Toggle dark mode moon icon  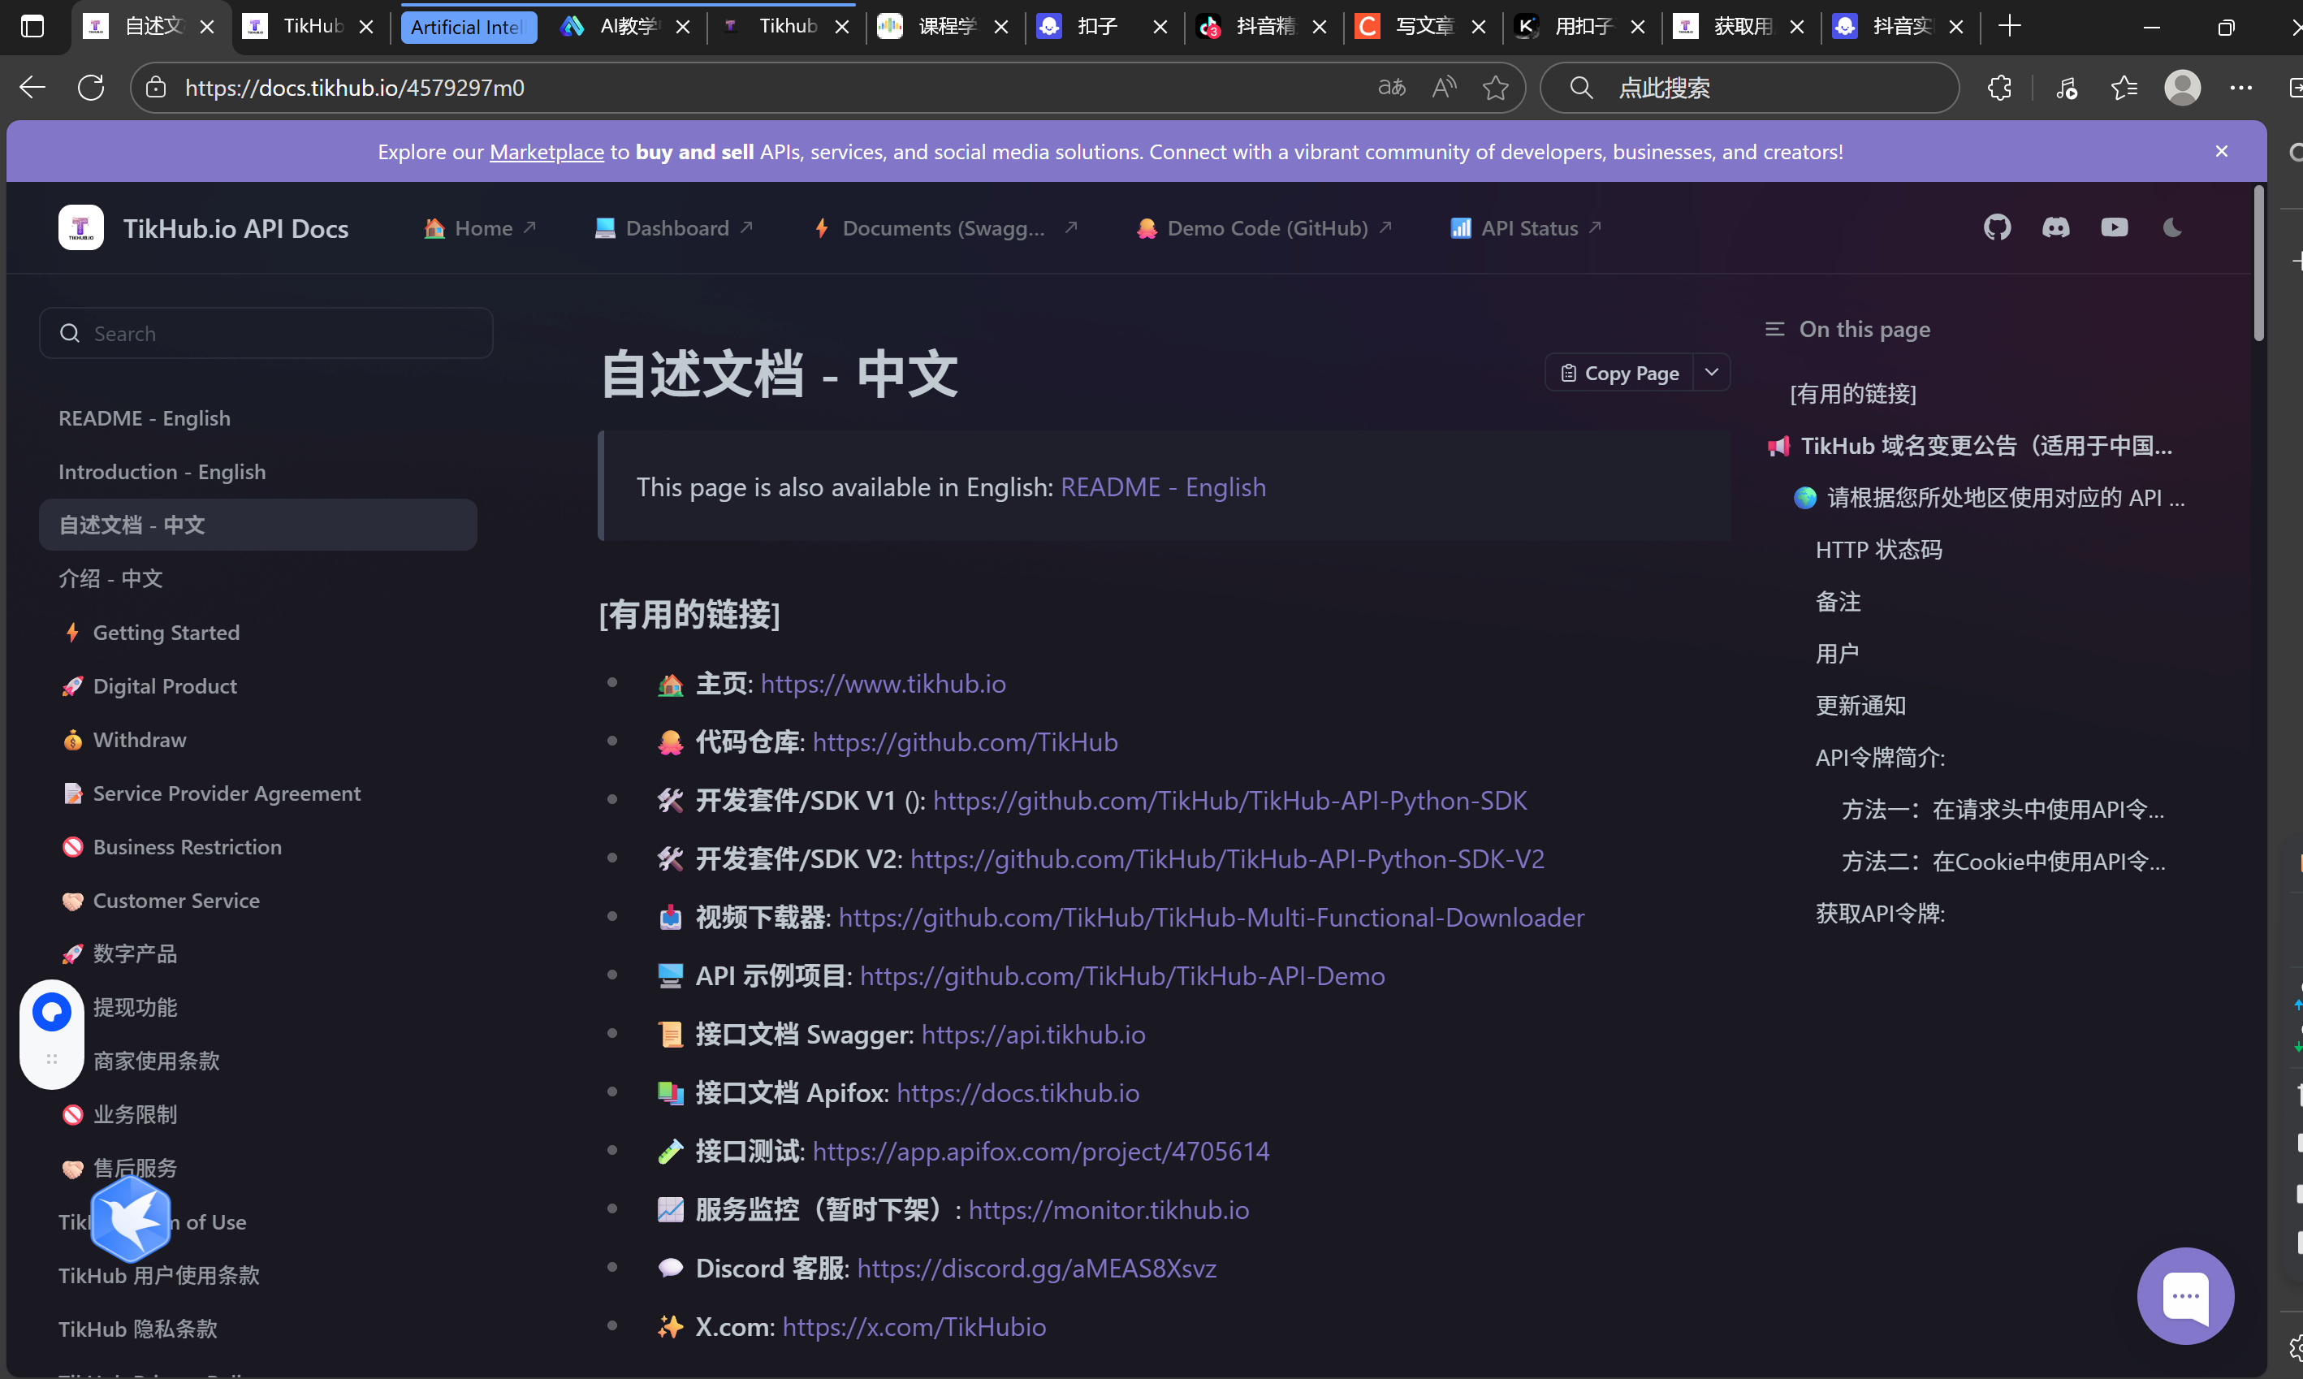pos(2172,227)
